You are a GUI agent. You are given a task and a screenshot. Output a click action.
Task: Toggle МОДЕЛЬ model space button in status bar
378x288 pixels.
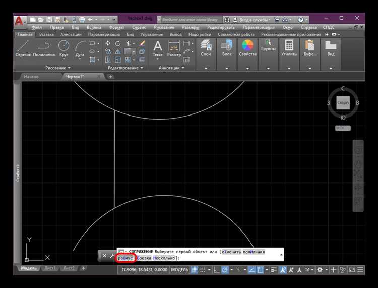click(x=179, y=270)
